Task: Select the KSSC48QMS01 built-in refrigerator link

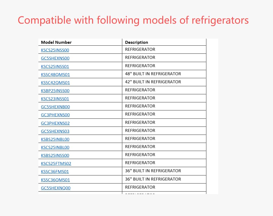Action: [55, 74]
